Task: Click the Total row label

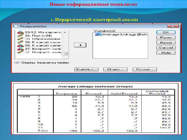Action: point(43,131)
